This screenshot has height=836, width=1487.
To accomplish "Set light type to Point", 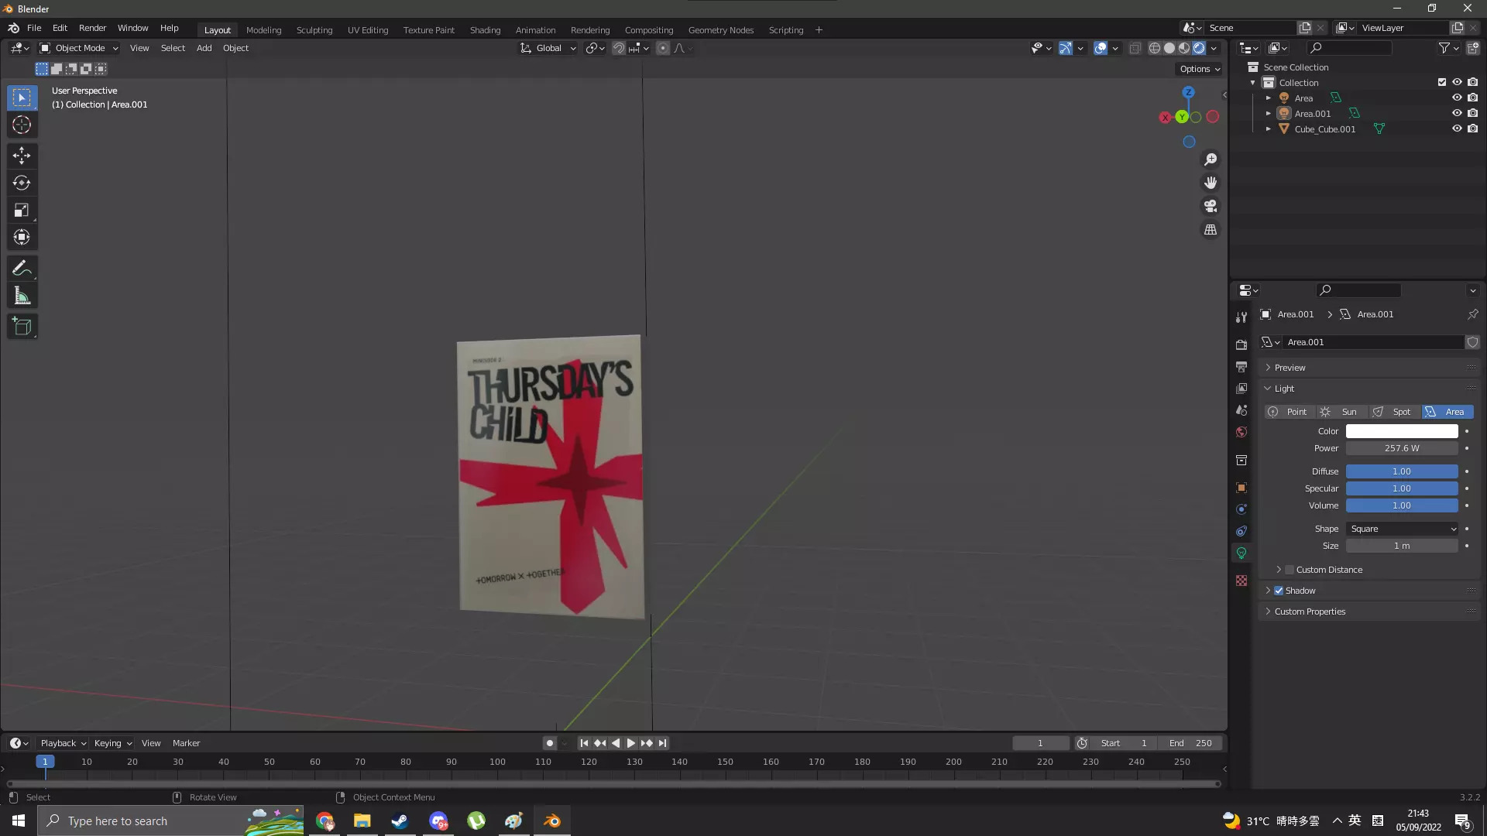I will pyautogui.click(x=1289, y=412).
